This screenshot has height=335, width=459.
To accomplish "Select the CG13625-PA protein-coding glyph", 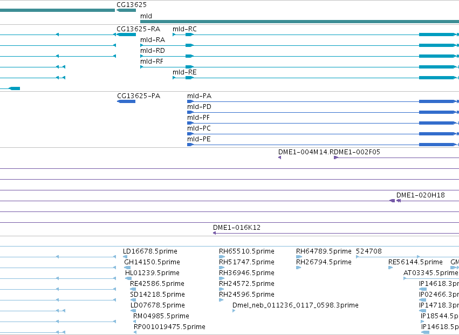I will tap(126, 101).
